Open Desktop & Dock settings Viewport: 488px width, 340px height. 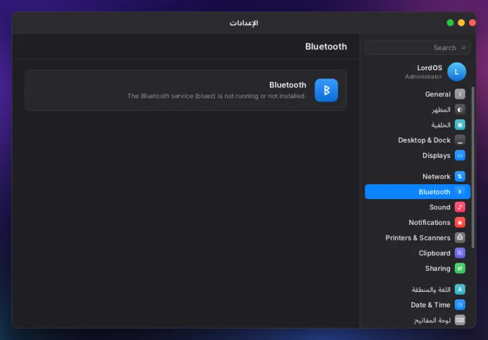(x=418, y=140)
